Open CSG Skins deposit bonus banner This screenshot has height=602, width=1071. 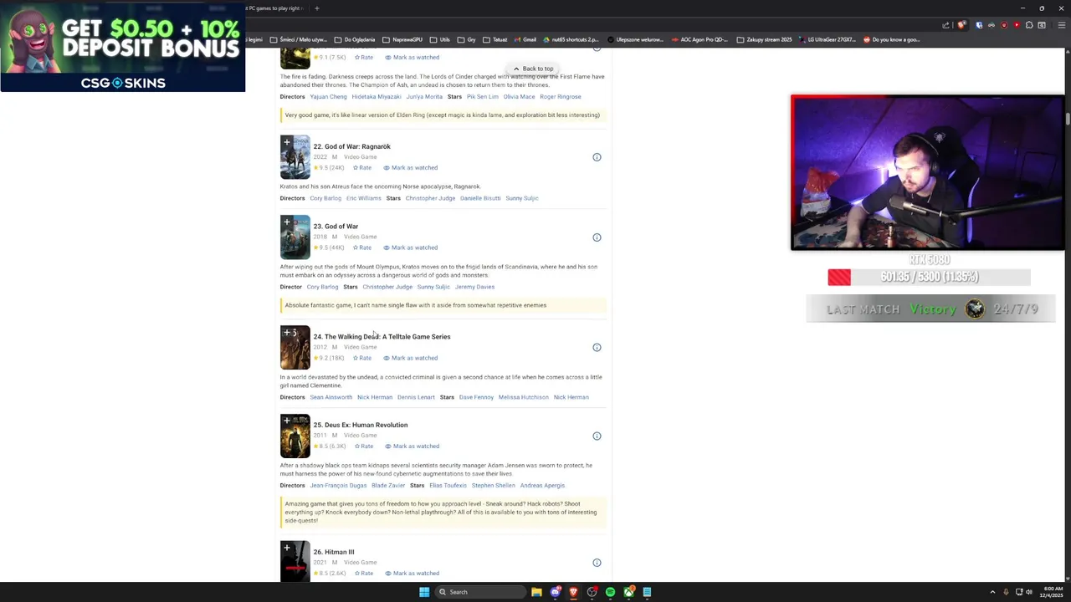[122, 46]
